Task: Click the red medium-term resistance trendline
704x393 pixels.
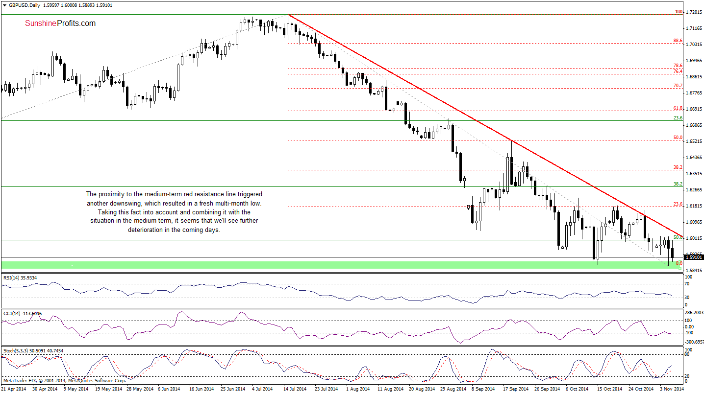Action: click(484, 125)
